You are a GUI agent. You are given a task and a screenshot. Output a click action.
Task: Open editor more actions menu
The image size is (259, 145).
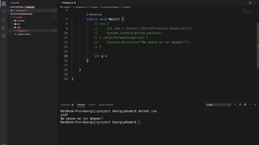[255, 3]
